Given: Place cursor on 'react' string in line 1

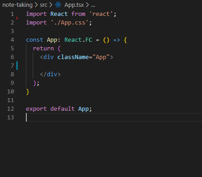Looking at the screenshot, I should (101, 14).
